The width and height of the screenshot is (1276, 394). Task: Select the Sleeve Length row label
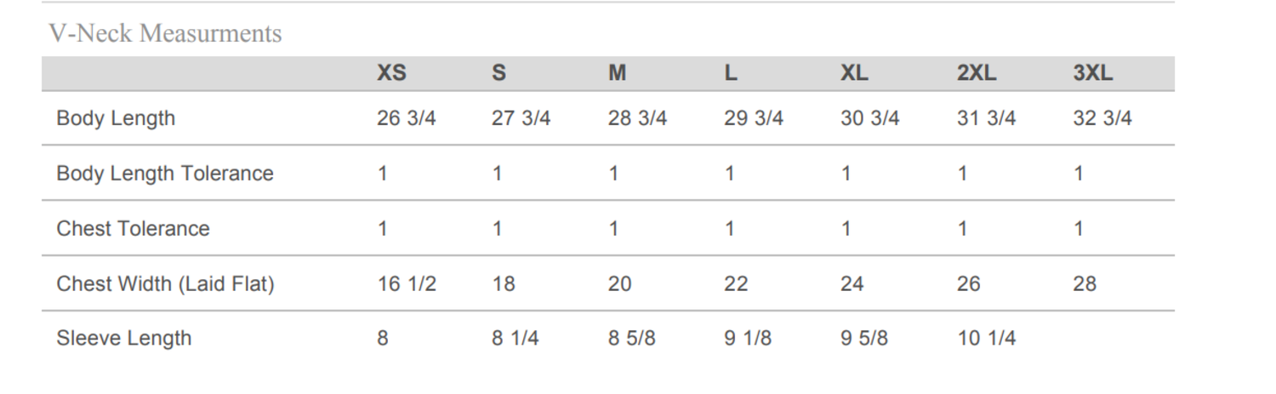click(x=124, y=339)
